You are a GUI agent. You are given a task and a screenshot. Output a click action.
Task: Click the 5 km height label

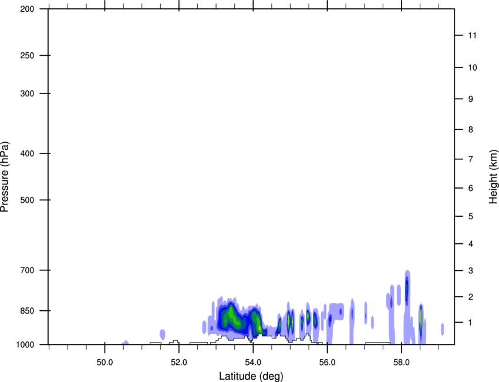(x=471, y=217)
